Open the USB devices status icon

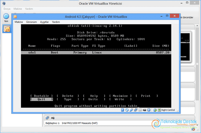[x=131, y=110]
